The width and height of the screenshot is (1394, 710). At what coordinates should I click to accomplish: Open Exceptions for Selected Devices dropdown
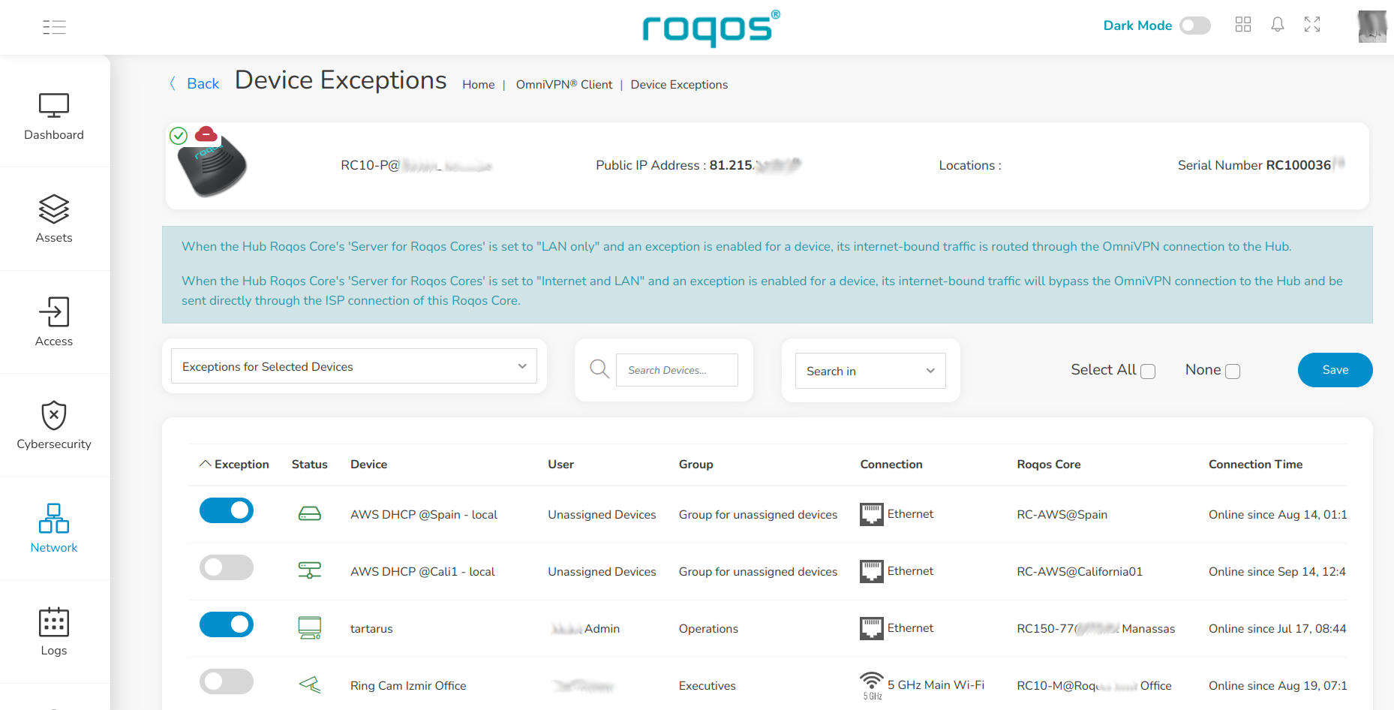354,366
